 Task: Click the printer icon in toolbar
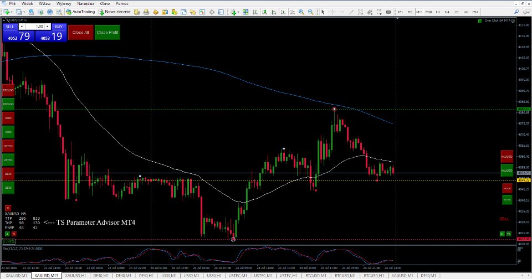point(146,12)
